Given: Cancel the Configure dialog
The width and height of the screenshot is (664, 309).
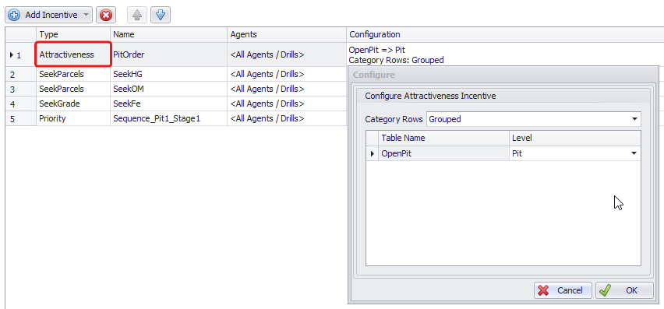Looking at the screenshot, I should click(x=563, y=290).
